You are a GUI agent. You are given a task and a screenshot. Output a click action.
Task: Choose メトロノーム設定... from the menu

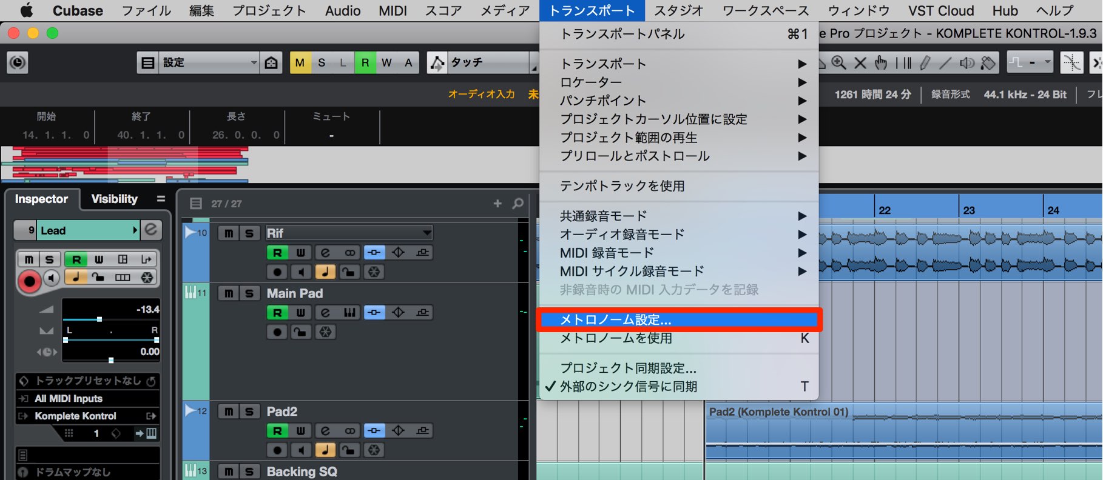680,319
